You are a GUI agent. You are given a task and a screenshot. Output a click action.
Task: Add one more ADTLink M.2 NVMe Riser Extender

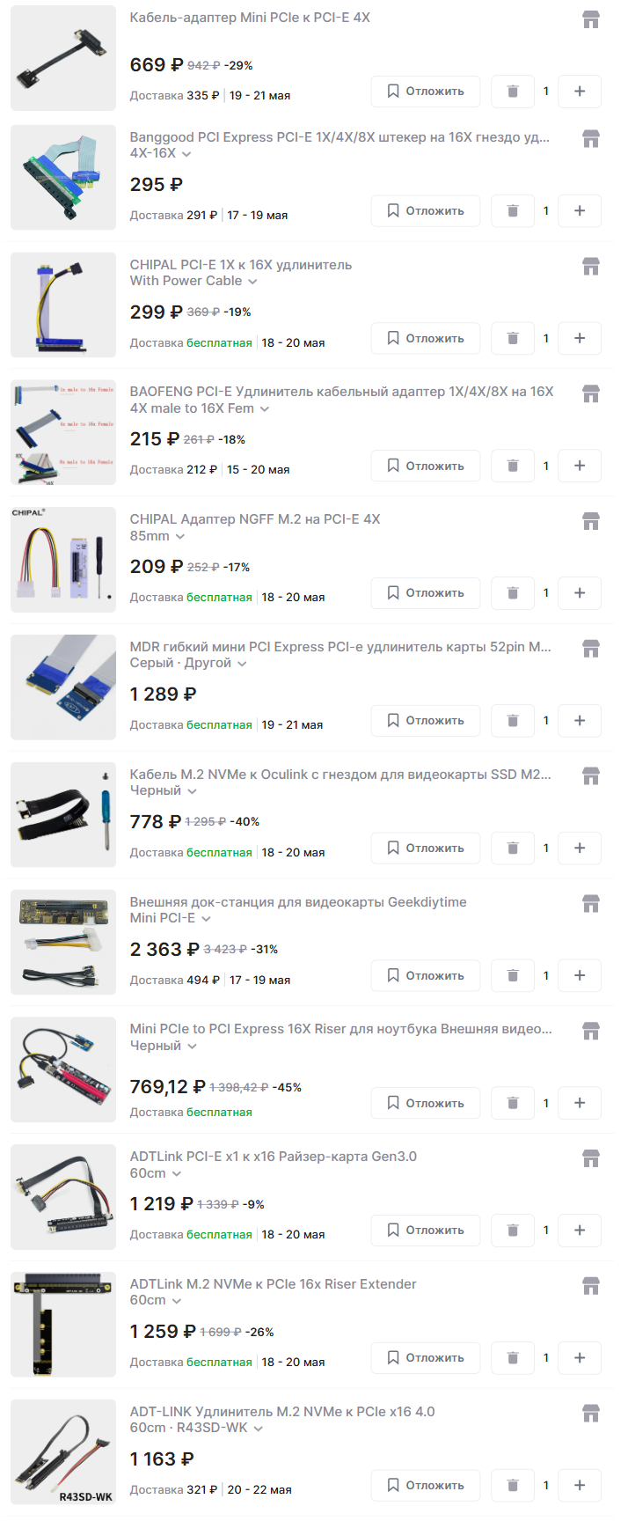tap(580, 1358)
